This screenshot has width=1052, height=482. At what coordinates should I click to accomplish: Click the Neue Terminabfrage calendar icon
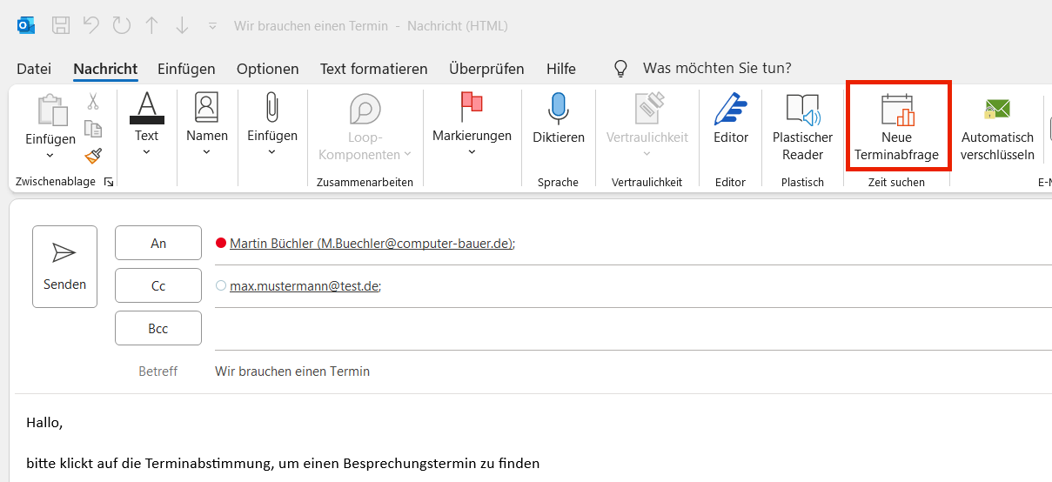coord(896,111)
